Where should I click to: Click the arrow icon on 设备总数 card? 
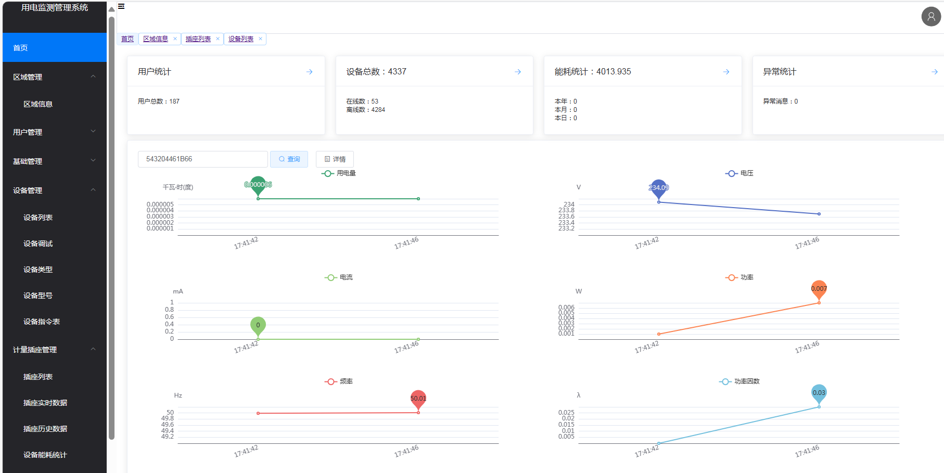(518, 72)
